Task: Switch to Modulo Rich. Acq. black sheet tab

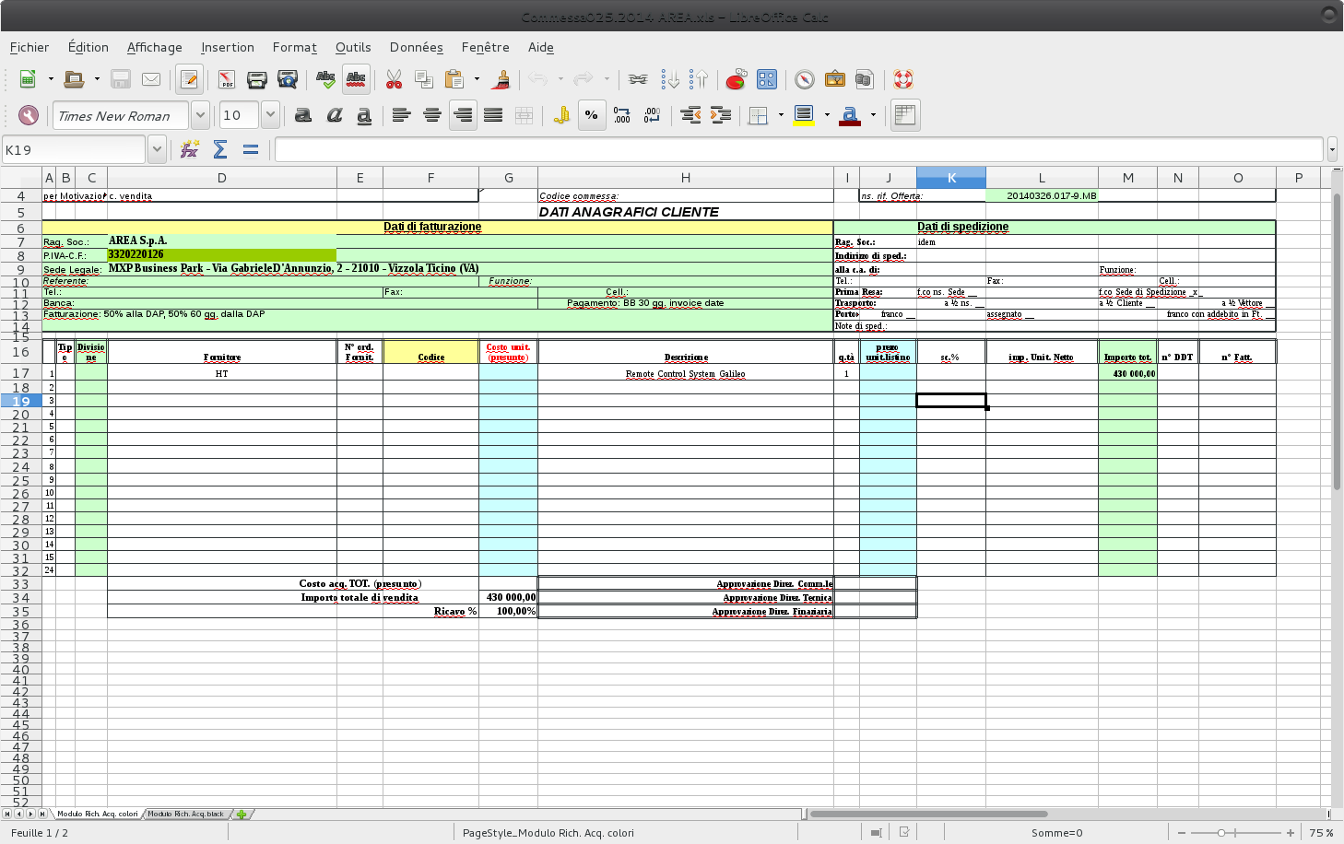Action: [186, 815]
